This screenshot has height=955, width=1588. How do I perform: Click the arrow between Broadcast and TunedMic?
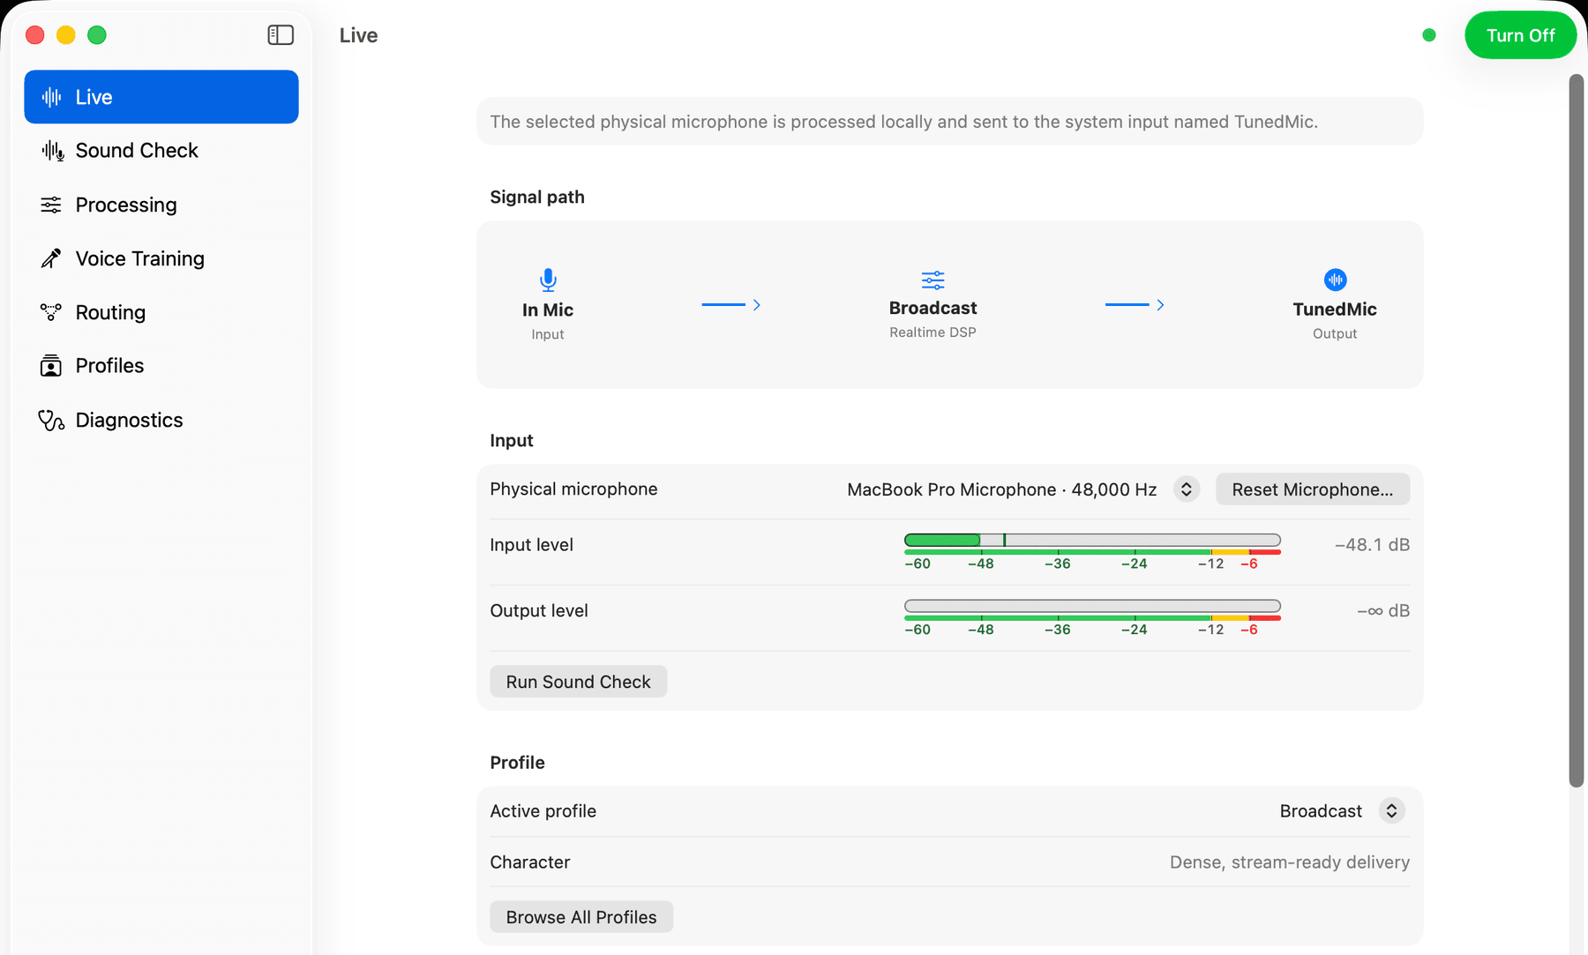click(1135, 305)
